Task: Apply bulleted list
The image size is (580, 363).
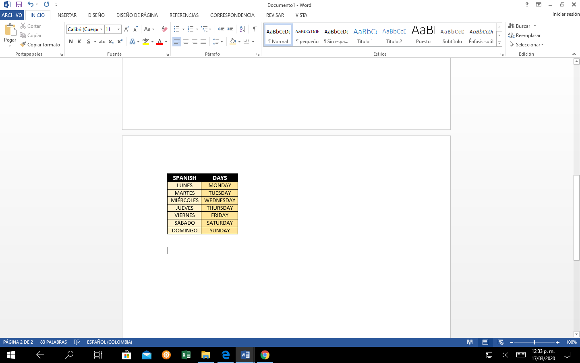Action: coord(176,29)
